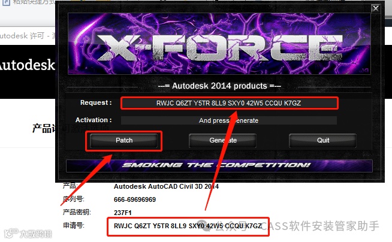Screen dimensions: 392x242
Task: Click the 申请号 request code text
Action: click(x=188, y=226)
